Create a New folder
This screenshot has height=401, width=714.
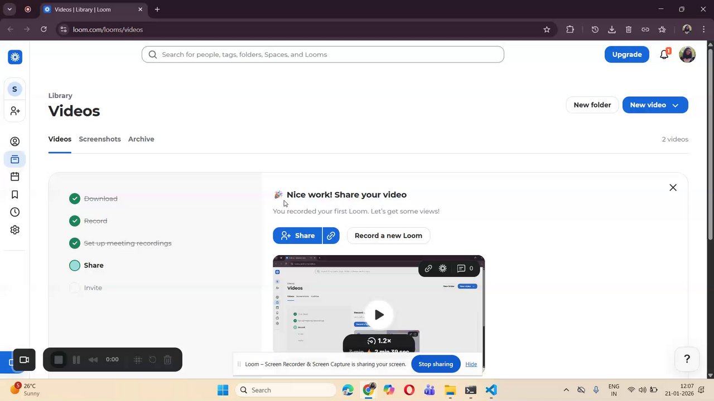click(592, 105)
